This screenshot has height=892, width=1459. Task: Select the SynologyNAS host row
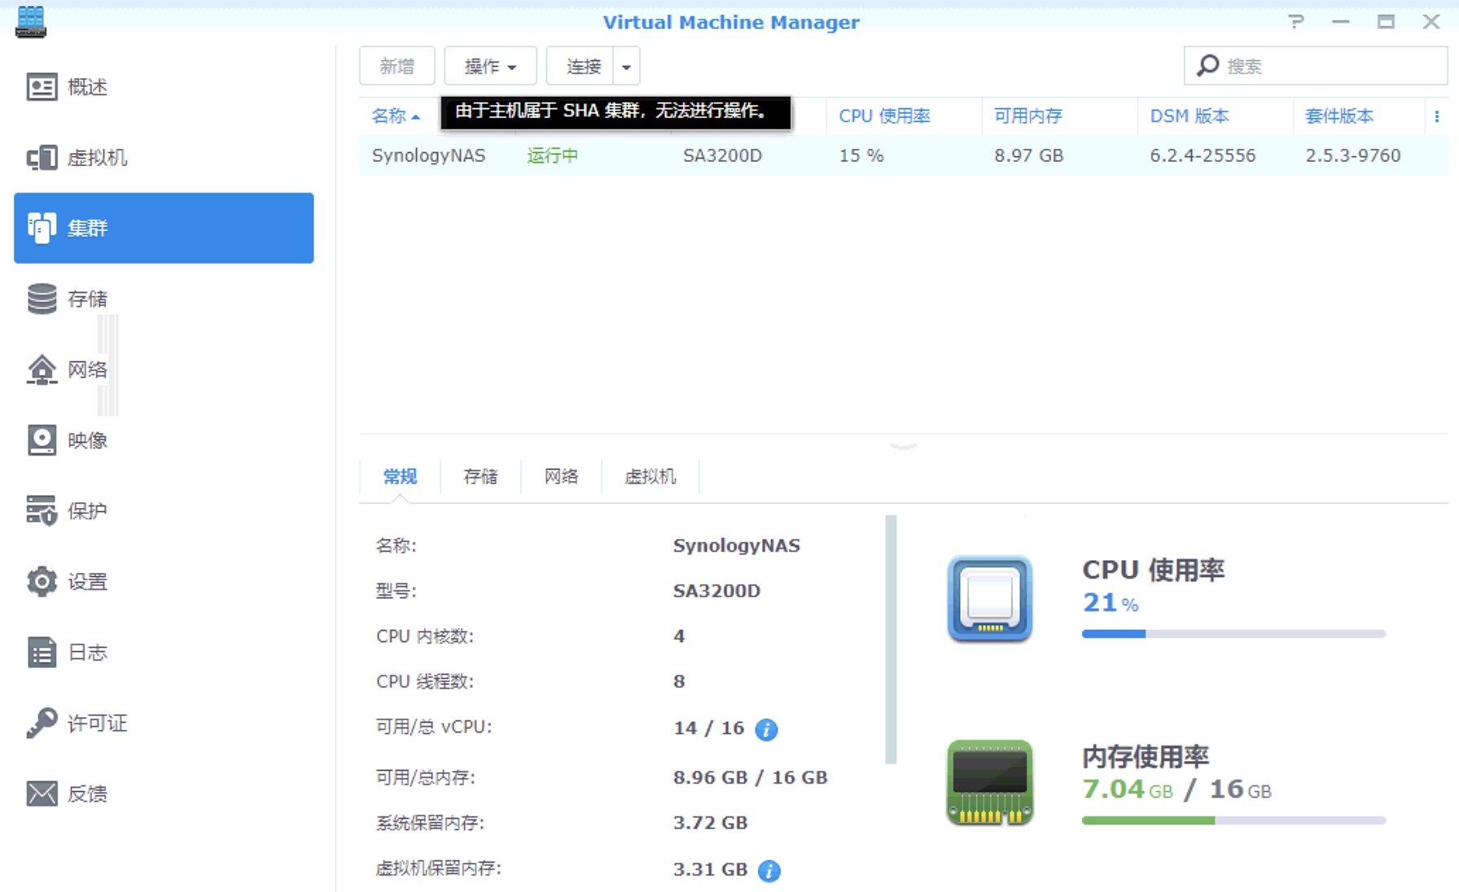click(x=904, y=155)
